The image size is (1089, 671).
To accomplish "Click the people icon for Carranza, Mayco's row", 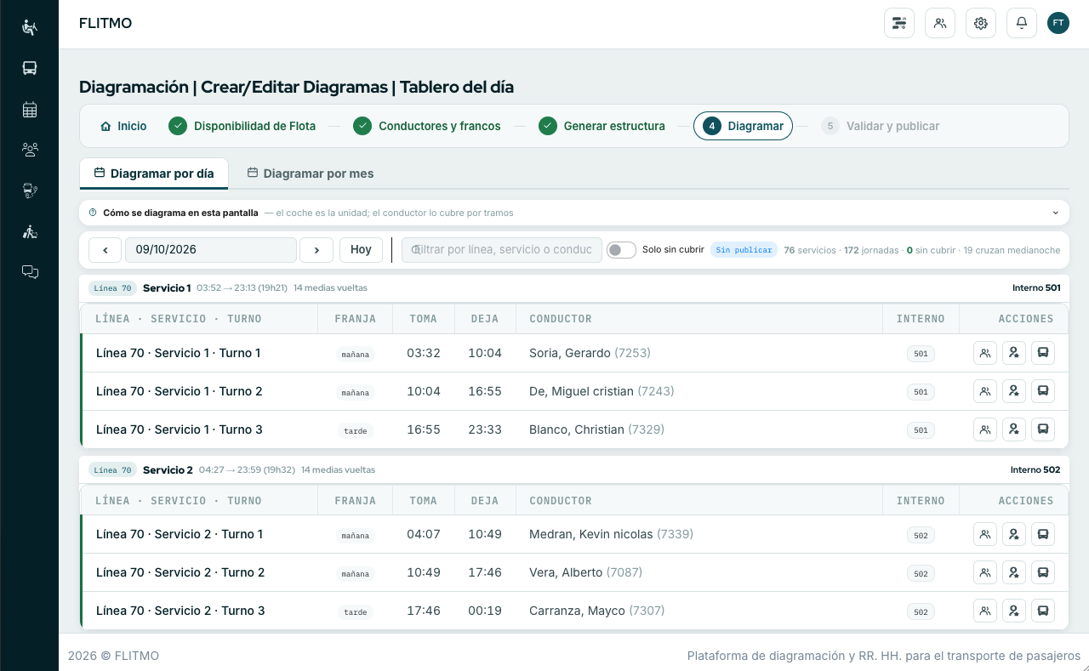I will pos(985,611).
